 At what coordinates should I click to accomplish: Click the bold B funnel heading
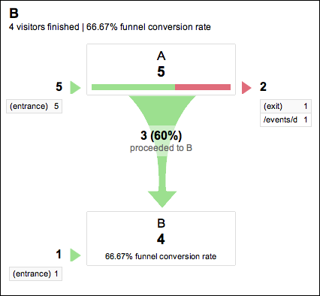coord(14,14)
